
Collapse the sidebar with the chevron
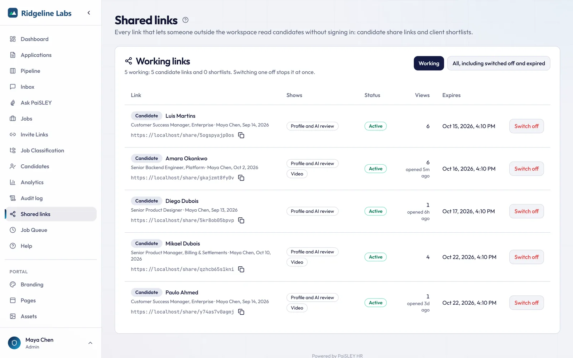89,13
